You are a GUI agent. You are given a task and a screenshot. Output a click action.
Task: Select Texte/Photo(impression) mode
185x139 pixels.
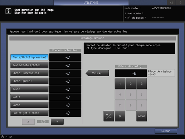(x=29, y=57)
